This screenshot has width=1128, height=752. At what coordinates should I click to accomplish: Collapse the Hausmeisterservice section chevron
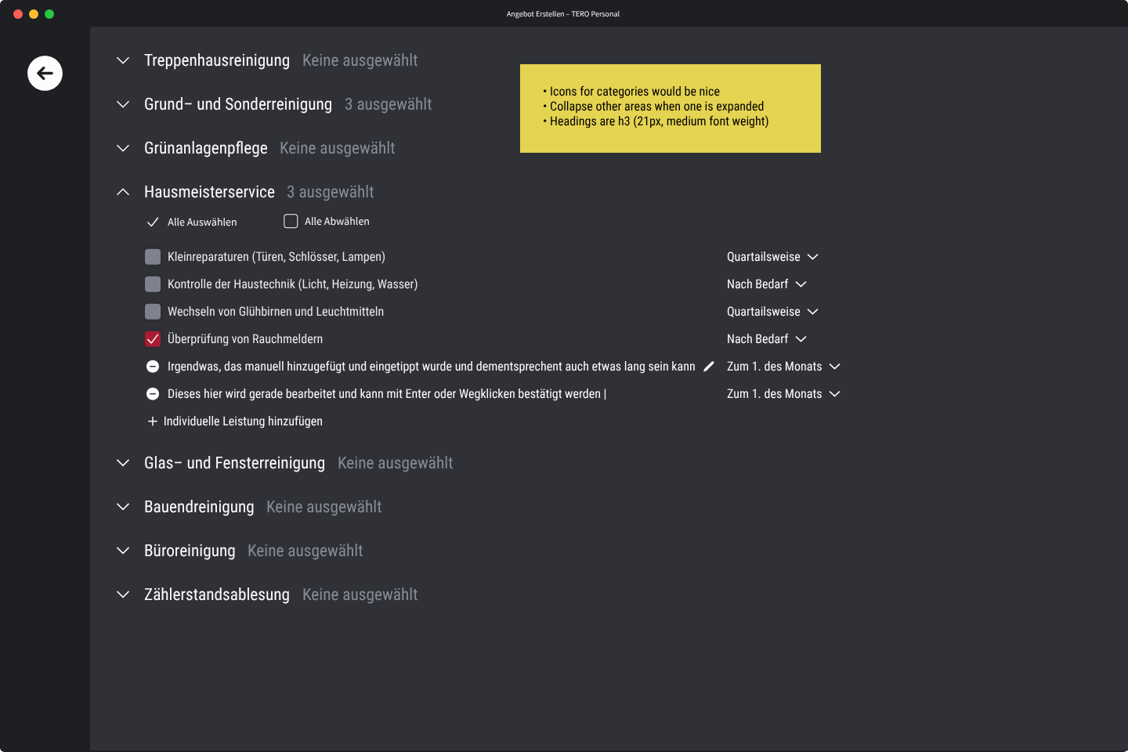pyautogui.click(x=123, y=192)
